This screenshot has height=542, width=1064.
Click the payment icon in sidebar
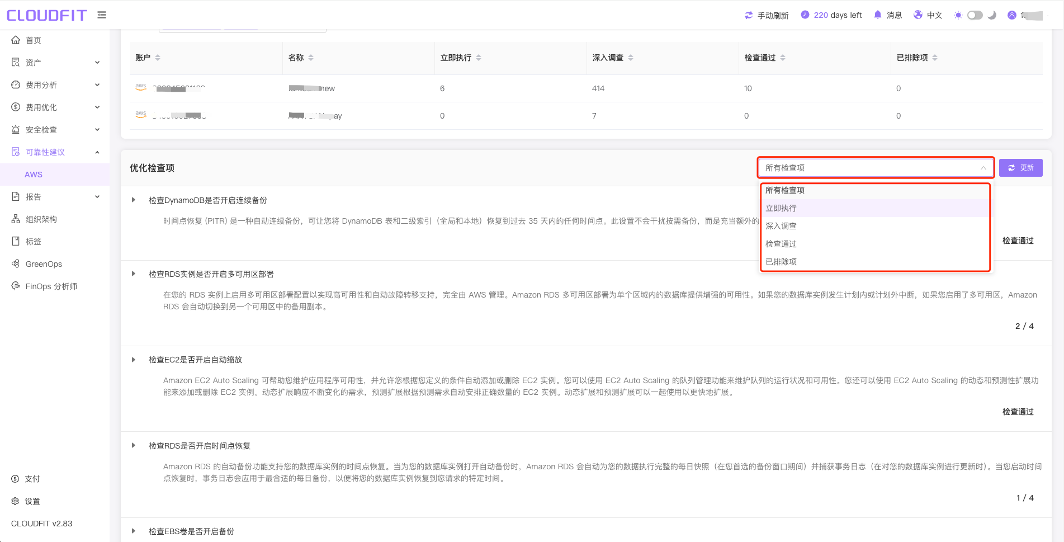[15, 479]
